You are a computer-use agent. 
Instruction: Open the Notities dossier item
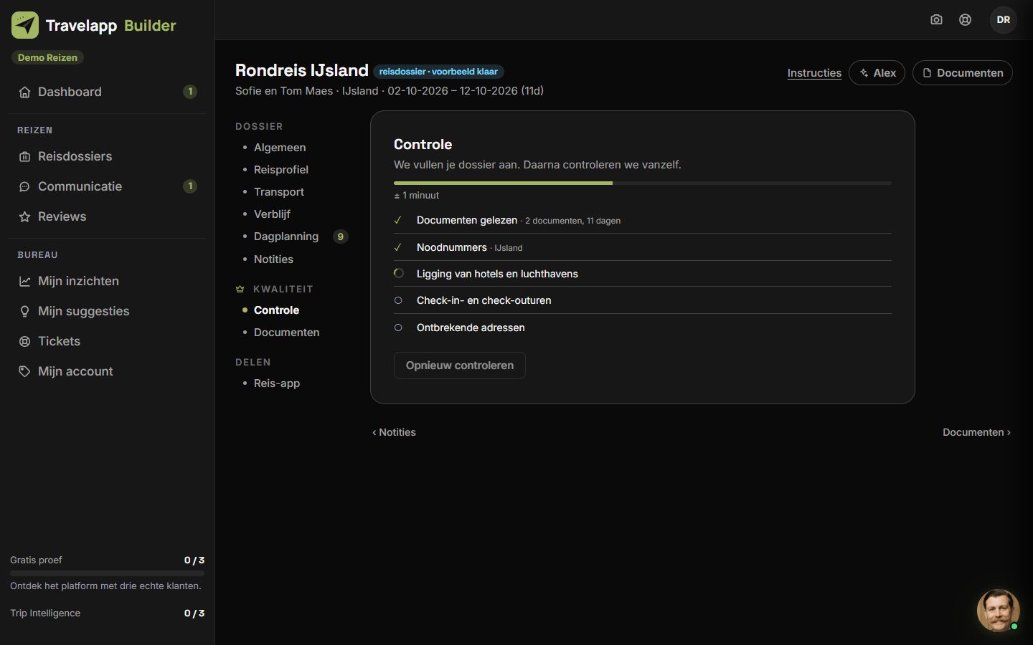[273, 259]
